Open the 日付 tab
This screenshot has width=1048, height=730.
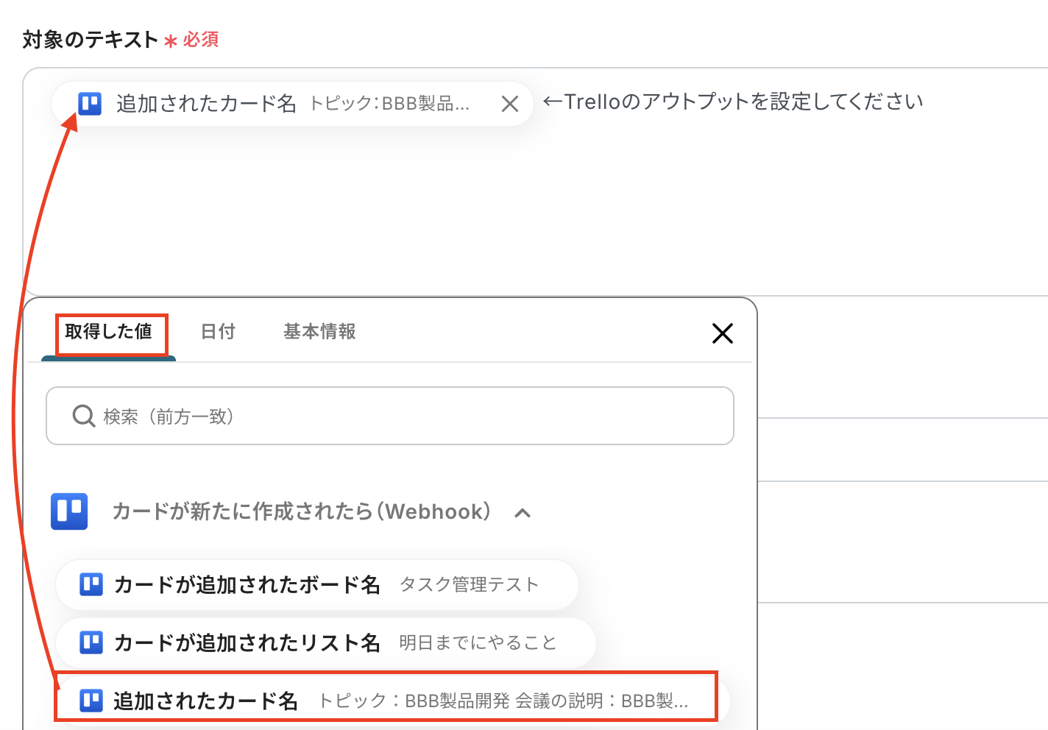point(218,332)
